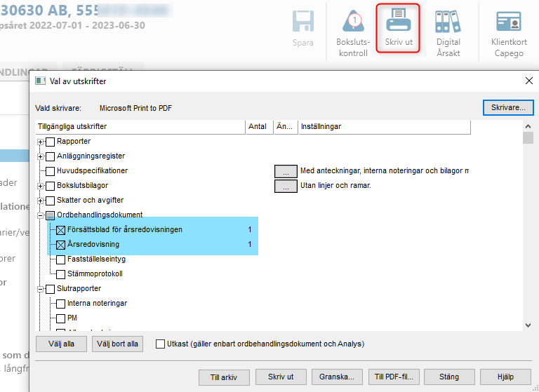Expand the Bokslutsbilagor tree node
This screenshot has width=539, height=392.
pyautogui.click(x=40, y=187)
